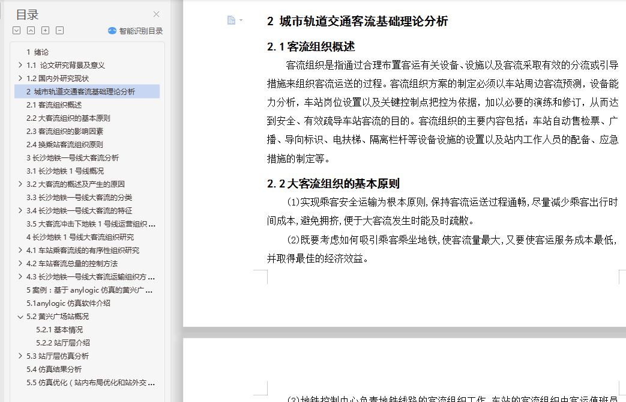Open 5.1anylogic 仿真软件介绍 entry
This screenshot has width=626, height=402.
(68, 303)
